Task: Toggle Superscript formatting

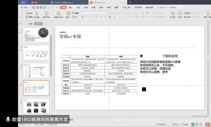Action: [102, 17]
